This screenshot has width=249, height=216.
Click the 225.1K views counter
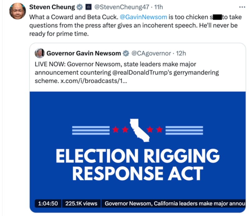pos(81,204)
